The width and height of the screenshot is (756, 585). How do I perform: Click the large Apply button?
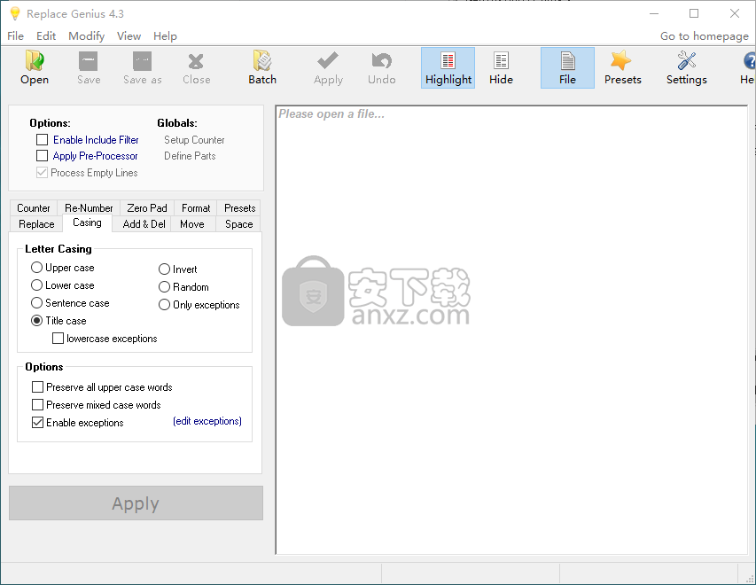click(x=136, y=503)
